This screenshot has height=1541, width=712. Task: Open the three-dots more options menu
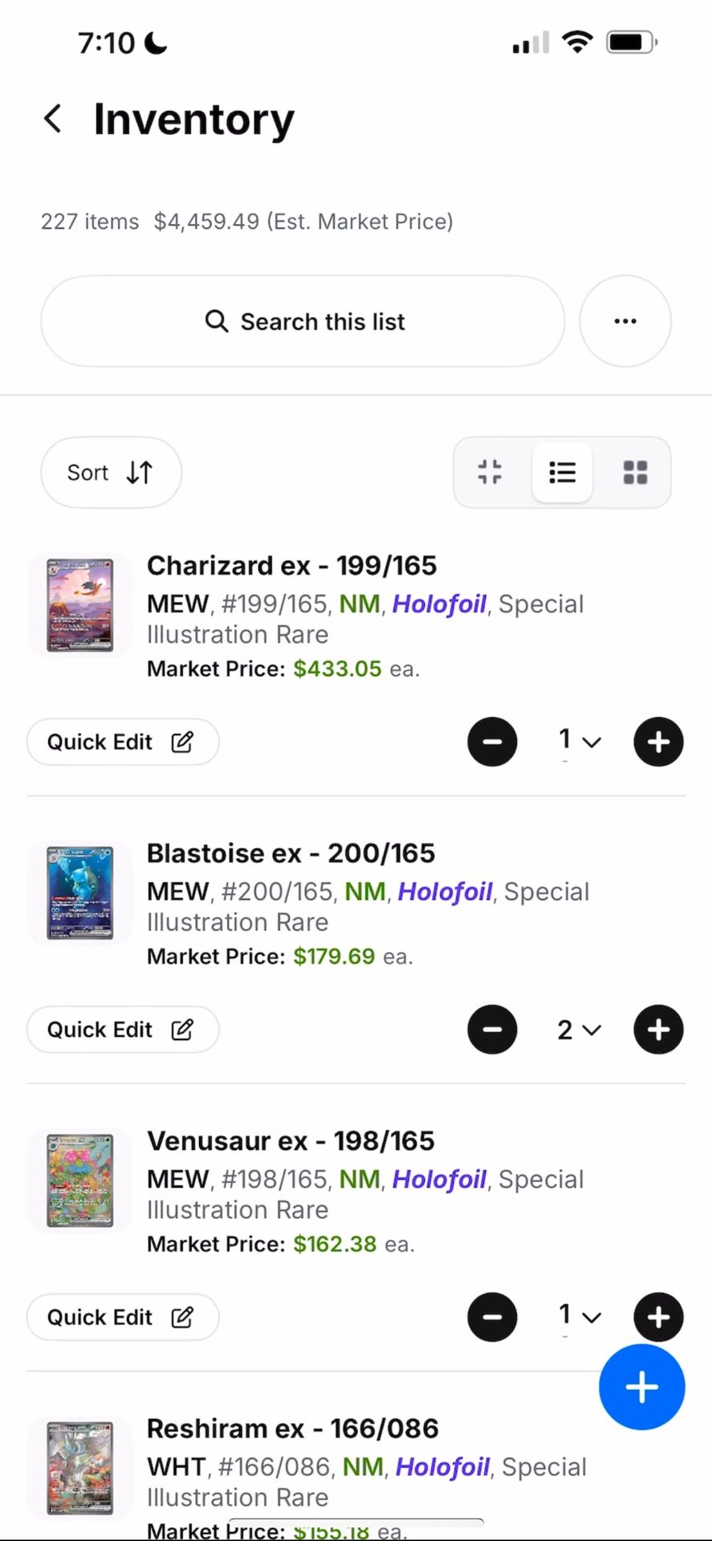(625, 321)
